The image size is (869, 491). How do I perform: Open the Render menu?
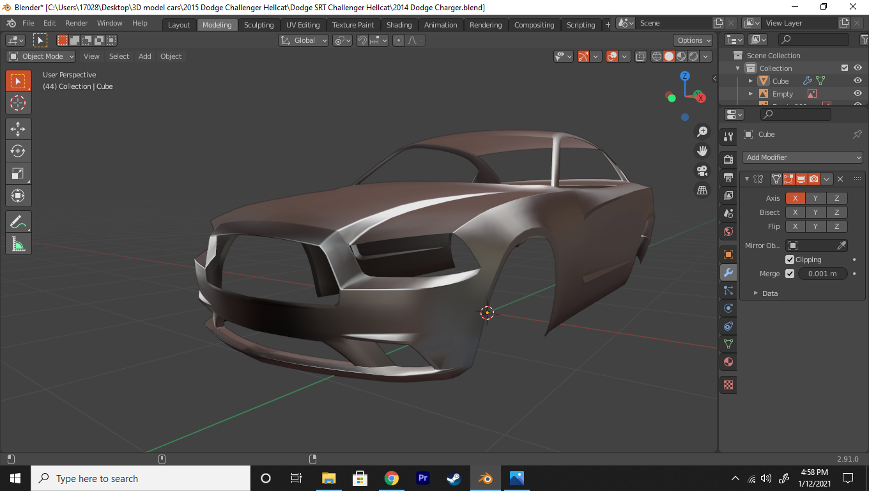[77, 23]
